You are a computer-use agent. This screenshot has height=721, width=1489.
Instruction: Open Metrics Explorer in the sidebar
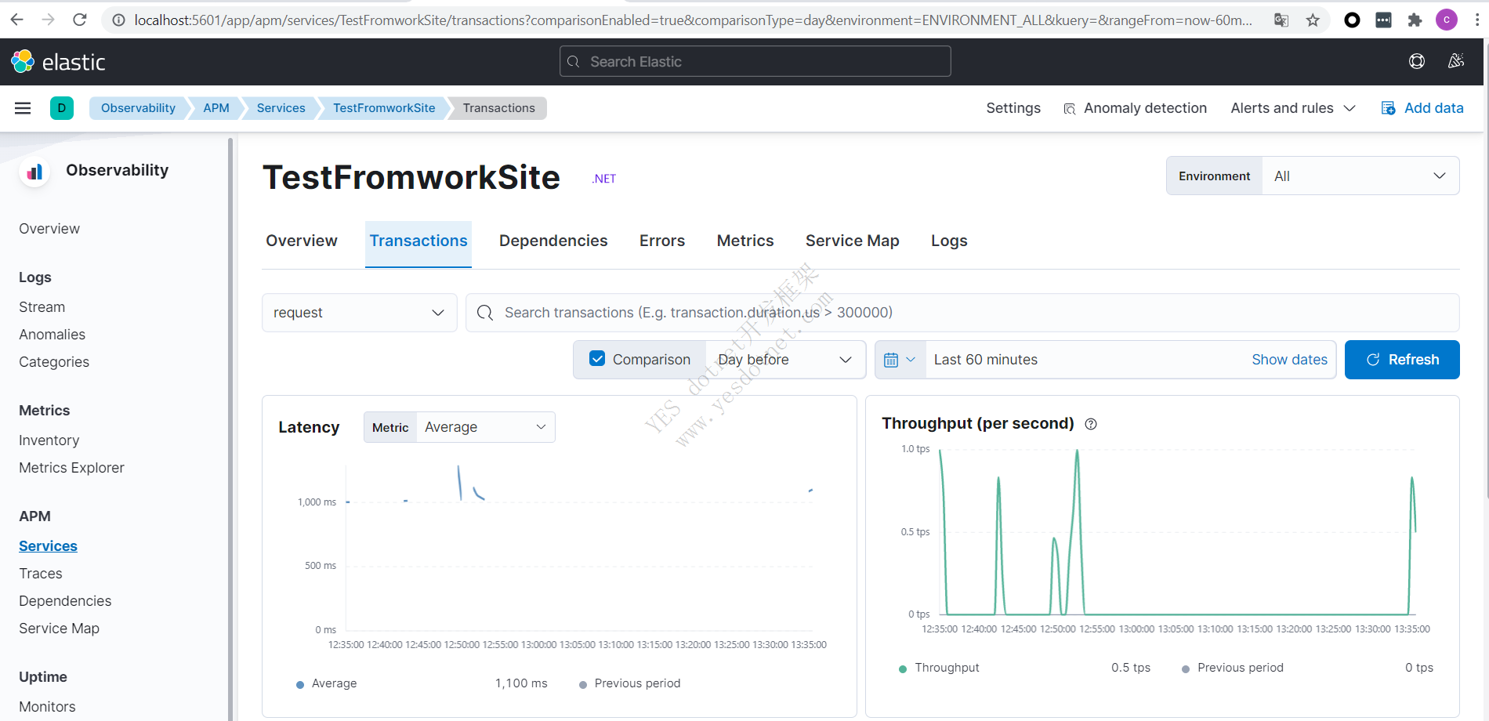pyautogui.click(x=71, y=468)
